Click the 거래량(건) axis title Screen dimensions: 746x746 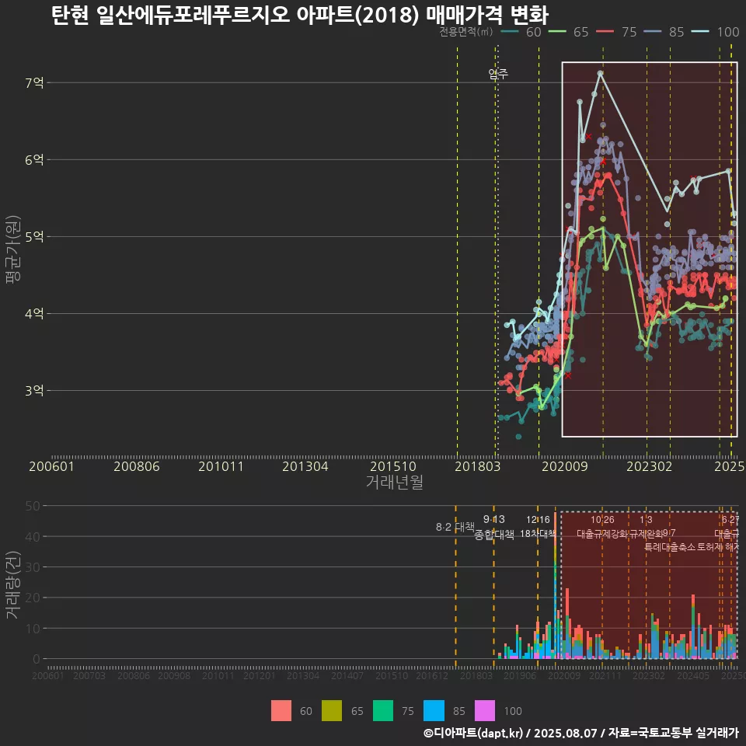(13, 584)
